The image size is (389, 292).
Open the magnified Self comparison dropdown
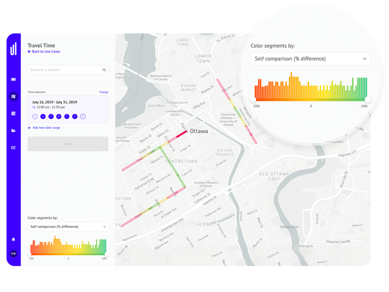[x=311, y=59]
